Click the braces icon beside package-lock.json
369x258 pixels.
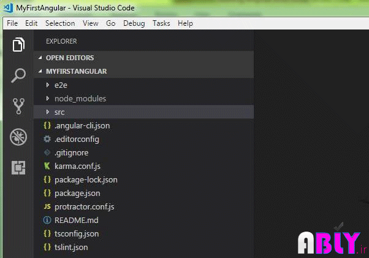47,180
